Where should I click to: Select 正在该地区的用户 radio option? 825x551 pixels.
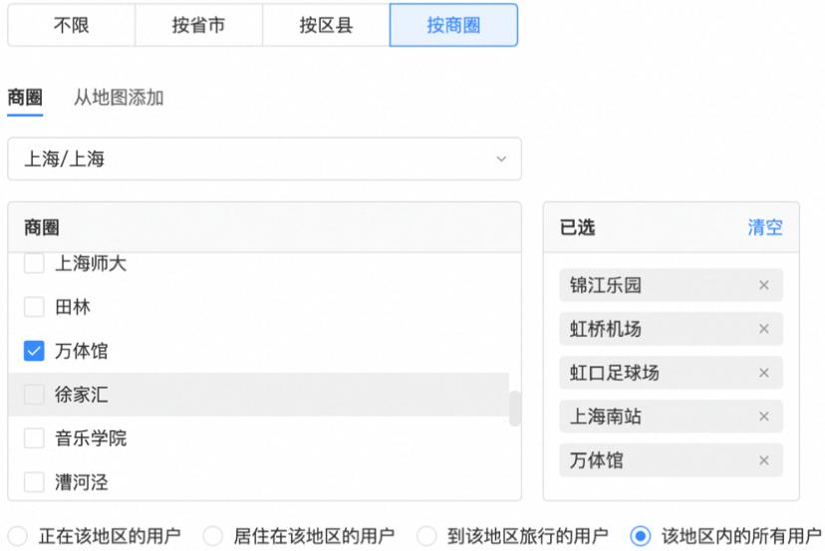[17, 536]
